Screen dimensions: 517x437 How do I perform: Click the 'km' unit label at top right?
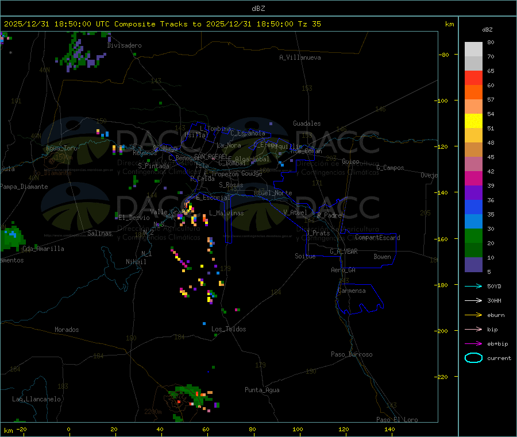450,24
